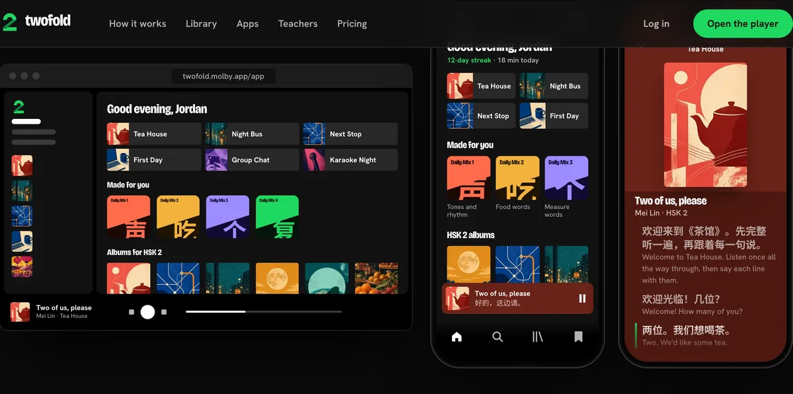Pause playback in phone mini player
Image resolution: width=793 pixels, height=394 pixels.
tap(582, 298)
